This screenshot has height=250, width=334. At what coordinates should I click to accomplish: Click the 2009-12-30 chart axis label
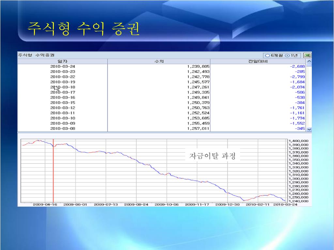coord(227,204)
